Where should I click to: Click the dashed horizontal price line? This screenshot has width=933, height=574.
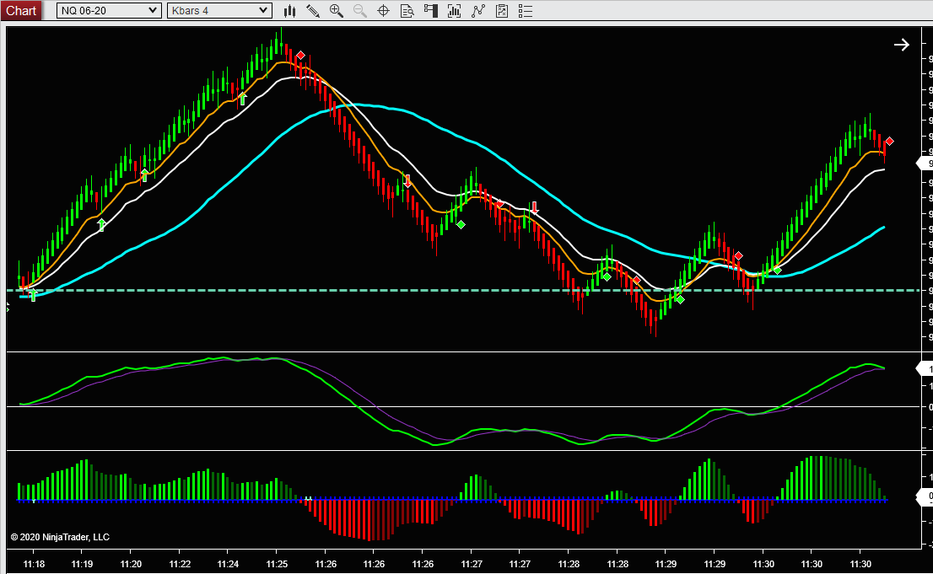(x=506, y=290)
